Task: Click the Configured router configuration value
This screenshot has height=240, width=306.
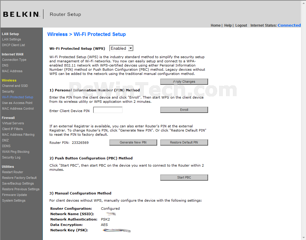Action: coord(110,209)
